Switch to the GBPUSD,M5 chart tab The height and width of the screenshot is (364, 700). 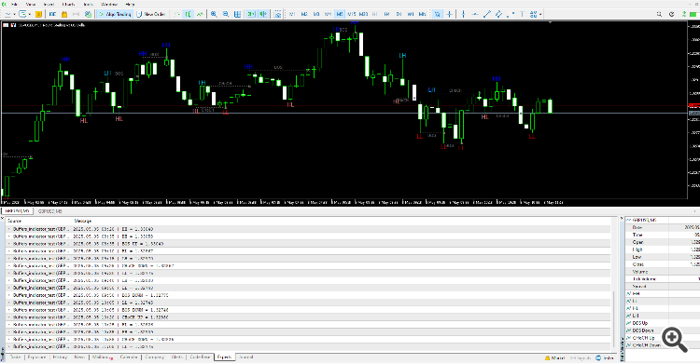50,211
